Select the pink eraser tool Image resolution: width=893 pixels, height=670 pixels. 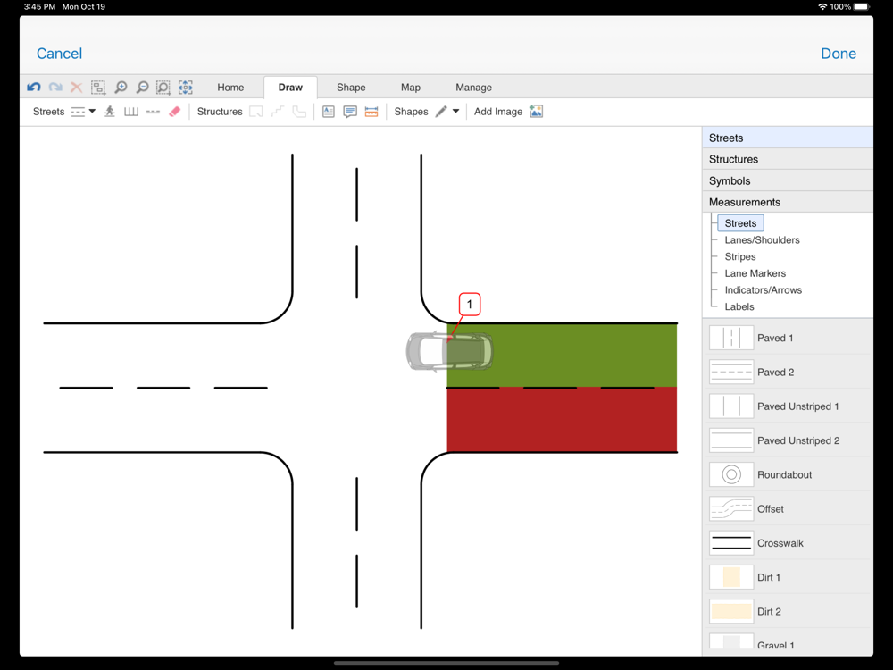tap(175, 112)
